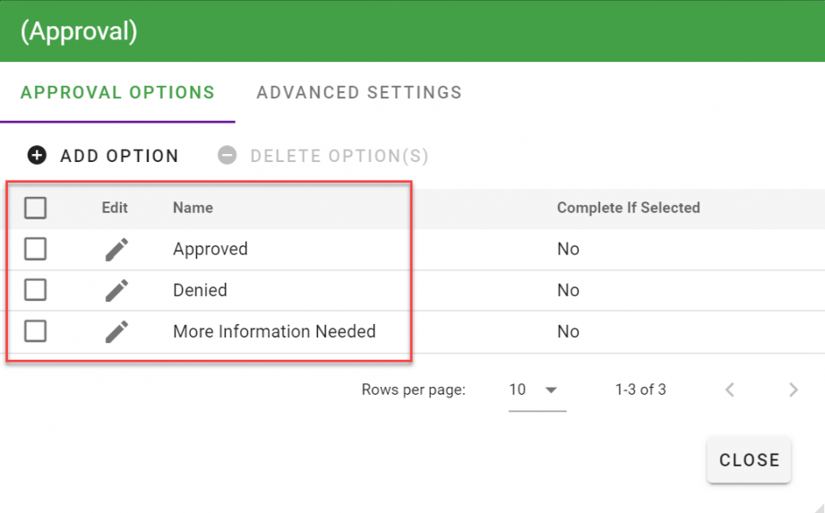Tick the More Information Needed checkbox

(35, 332)
